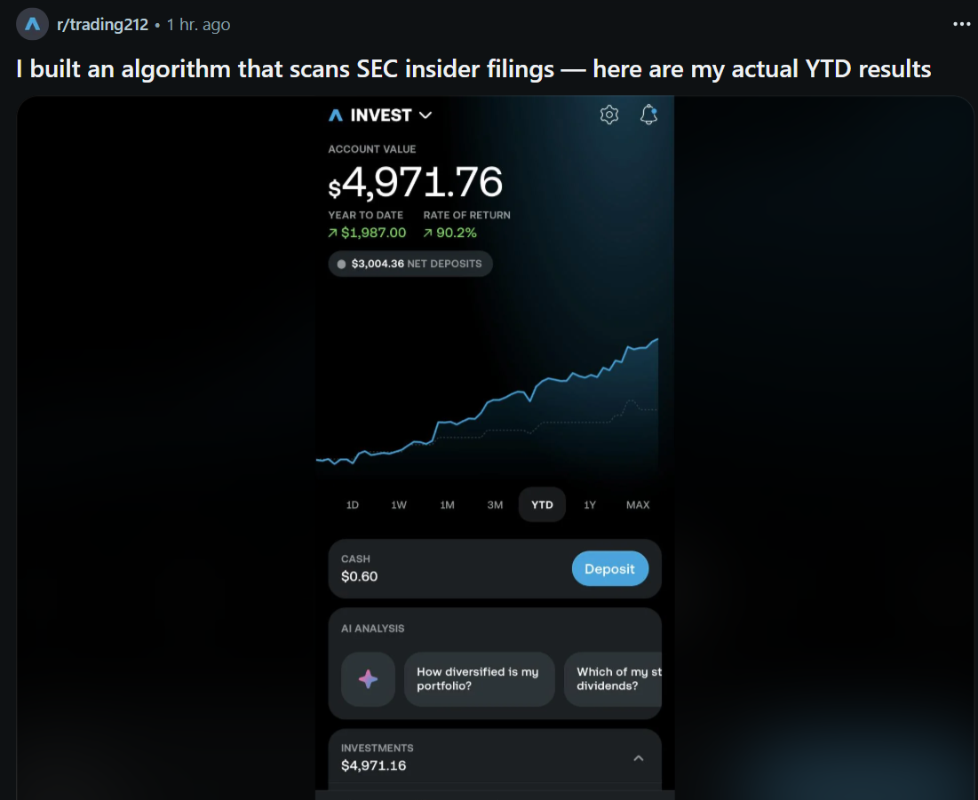Select the 1D time range

click(x=353, y=504)
